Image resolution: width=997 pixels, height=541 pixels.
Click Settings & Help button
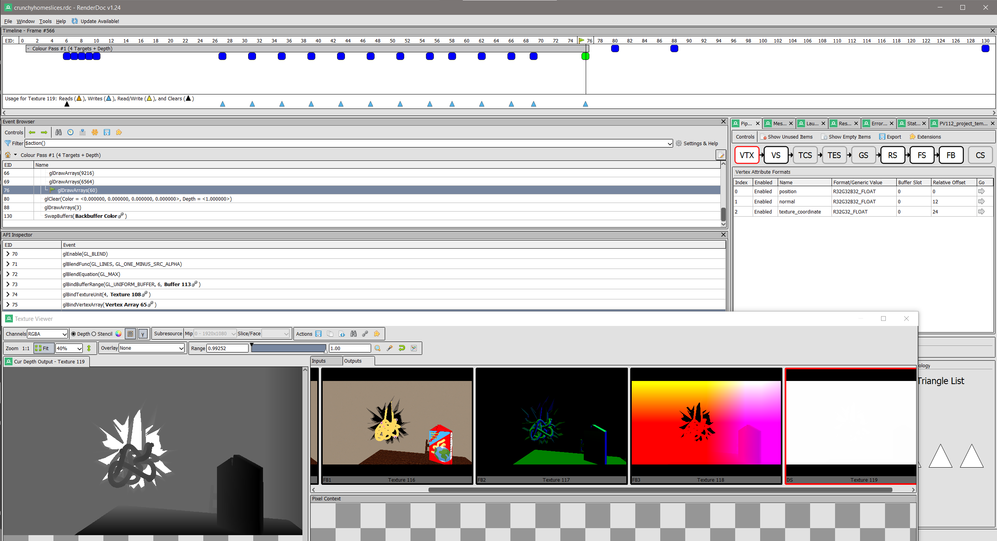point(697,143)
